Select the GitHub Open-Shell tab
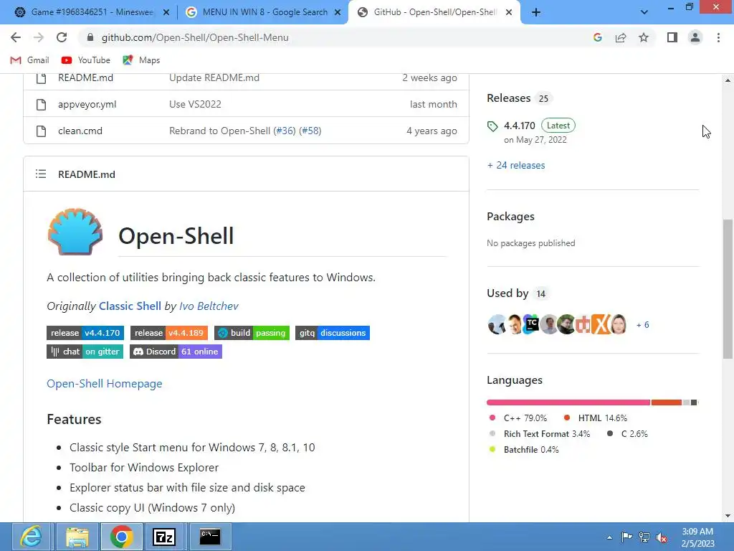This screenshot has height=551, width=734. coord(433,12)
